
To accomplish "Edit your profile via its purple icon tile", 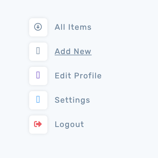I will tap(38, 76).
